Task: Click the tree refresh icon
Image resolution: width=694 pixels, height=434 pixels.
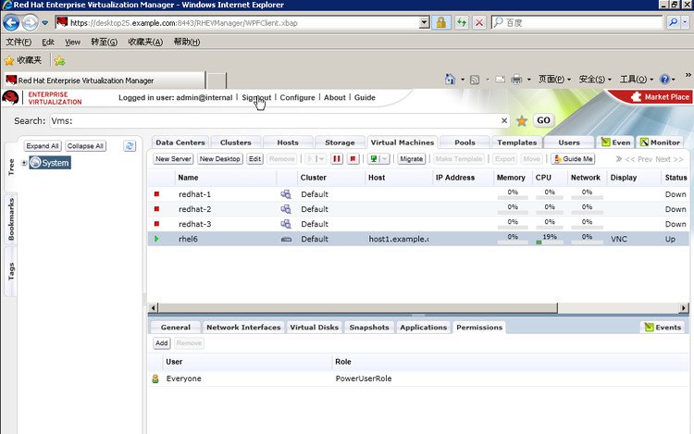Action: [x=130, y=146]
